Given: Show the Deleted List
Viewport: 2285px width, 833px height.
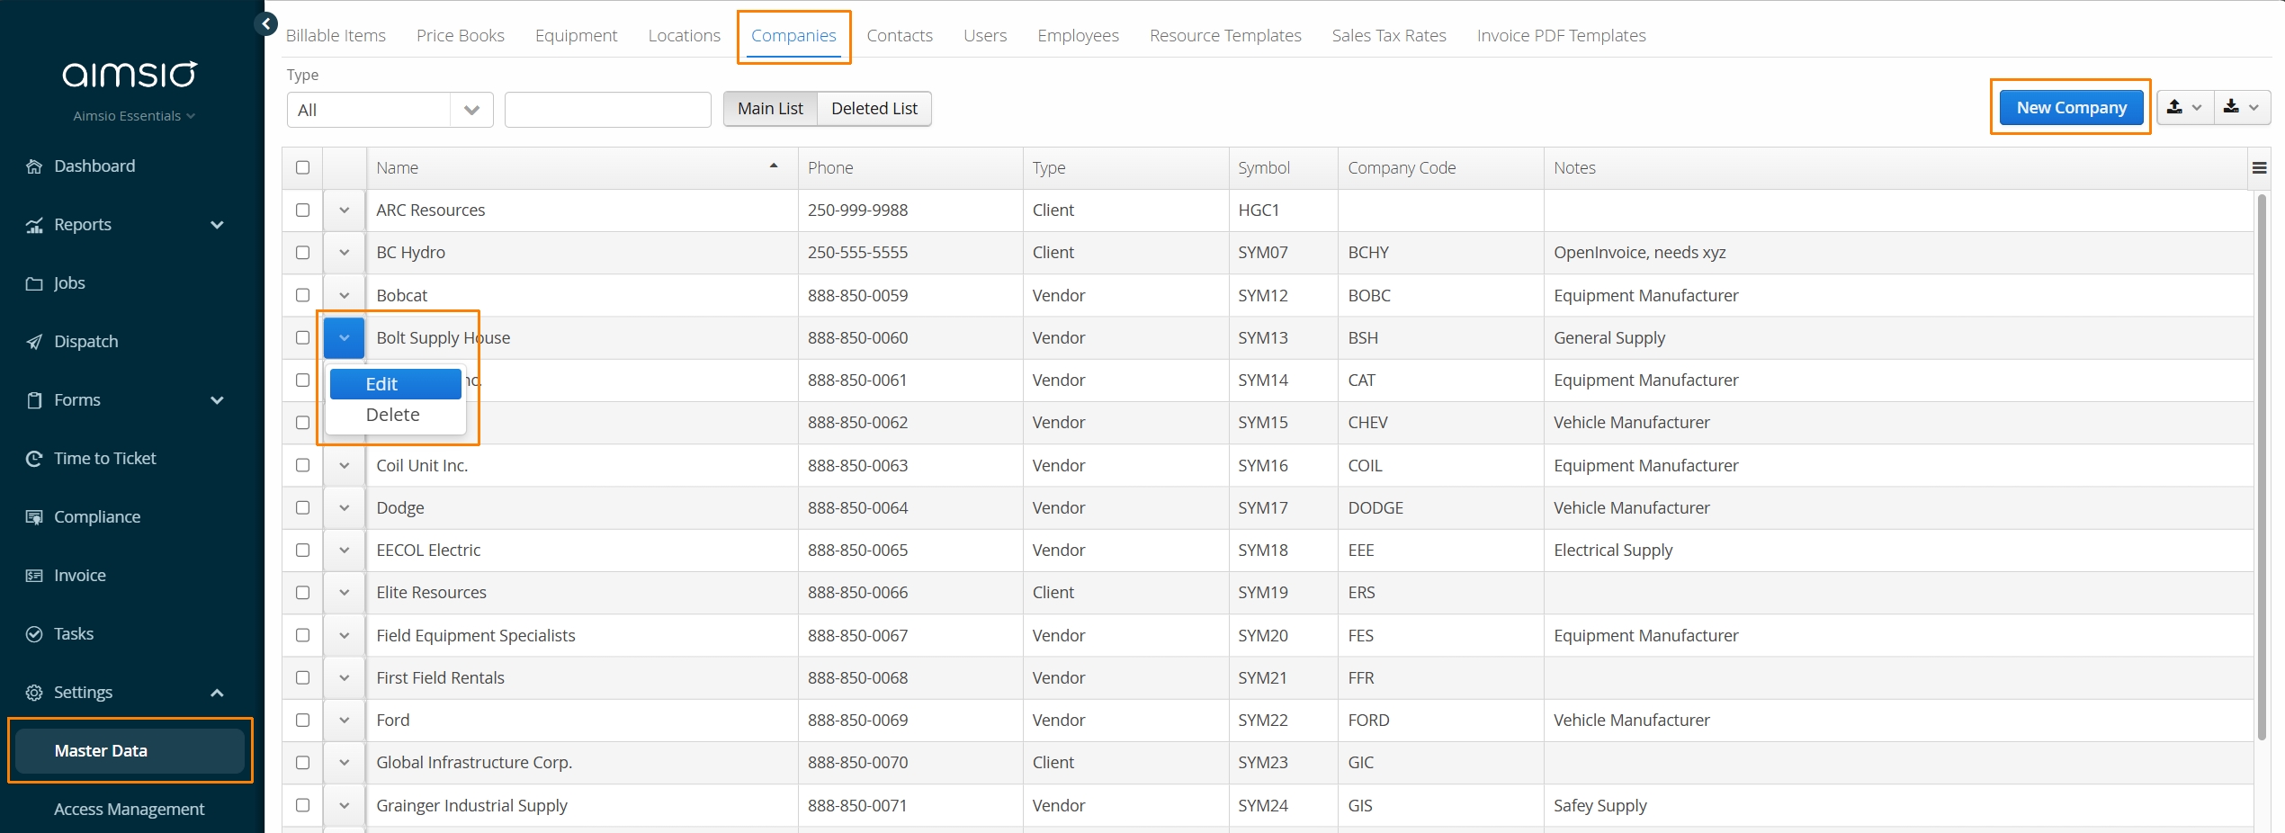Looking at the screenshot, I should coord(874,108).
